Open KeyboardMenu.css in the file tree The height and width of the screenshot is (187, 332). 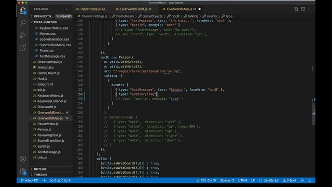(x=53, y=28)
